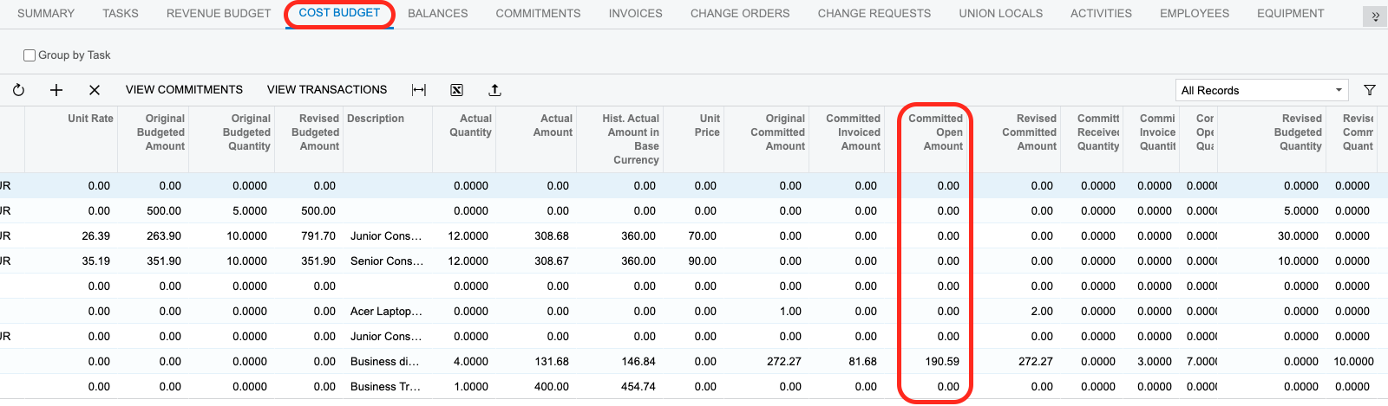Click the Fit to Screen columns icon
This screenshot has height=406, width=1388.
point(419,90)
